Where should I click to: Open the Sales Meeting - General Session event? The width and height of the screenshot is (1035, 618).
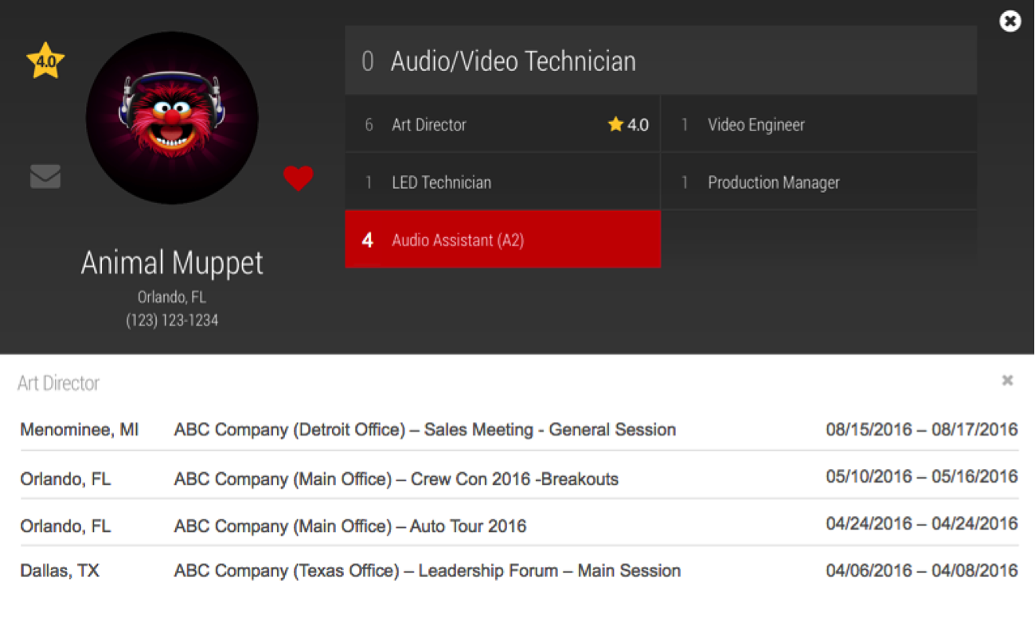pyautogui.click(x=425, y=430)
